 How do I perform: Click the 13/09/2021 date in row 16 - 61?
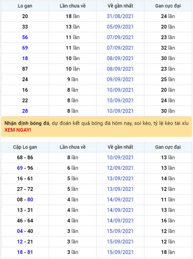pos(120,179)
